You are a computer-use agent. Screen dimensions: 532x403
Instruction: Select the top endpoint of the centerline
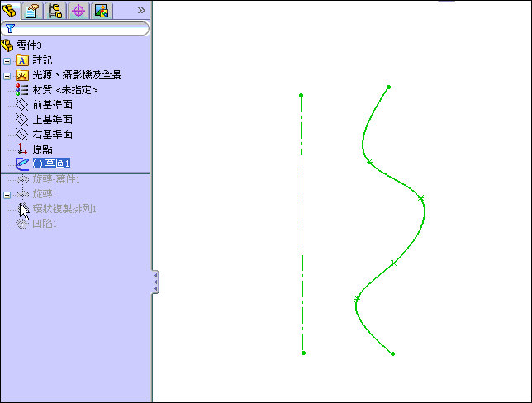click(x=301, y=96)
